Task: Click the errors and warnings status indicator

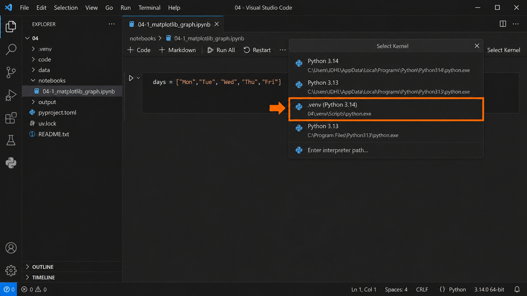Action: coord(34,289)
